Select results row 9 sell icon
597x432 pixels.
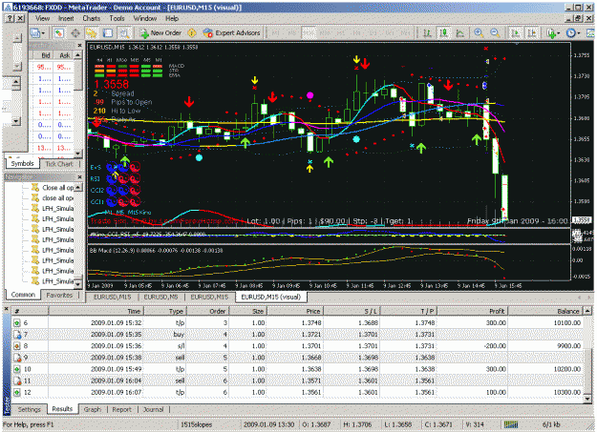(17, 358)
